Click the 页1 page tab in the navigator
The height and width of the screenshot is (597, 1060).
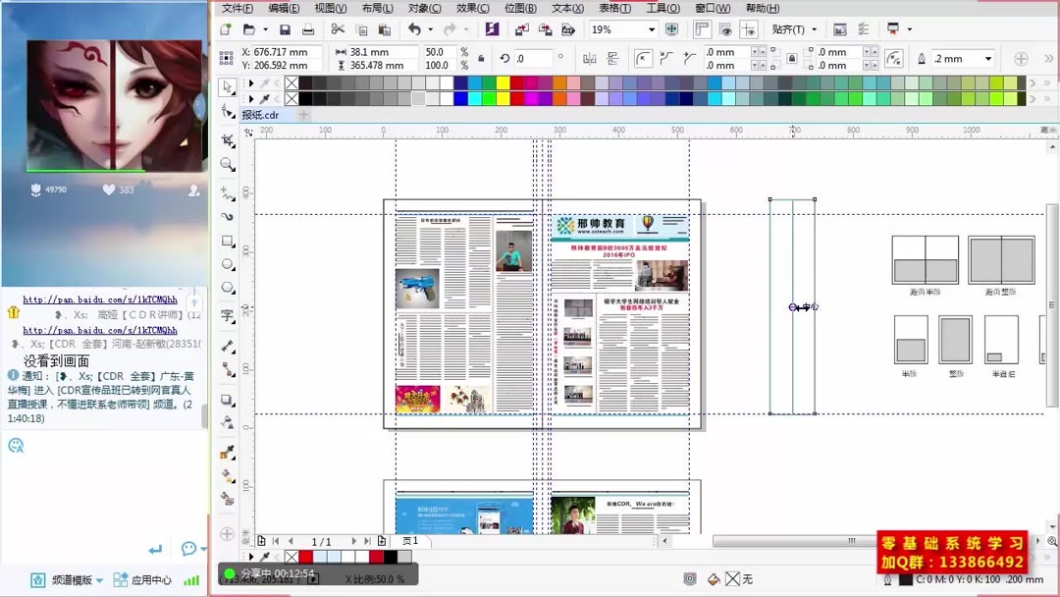[x=411, y=540]
